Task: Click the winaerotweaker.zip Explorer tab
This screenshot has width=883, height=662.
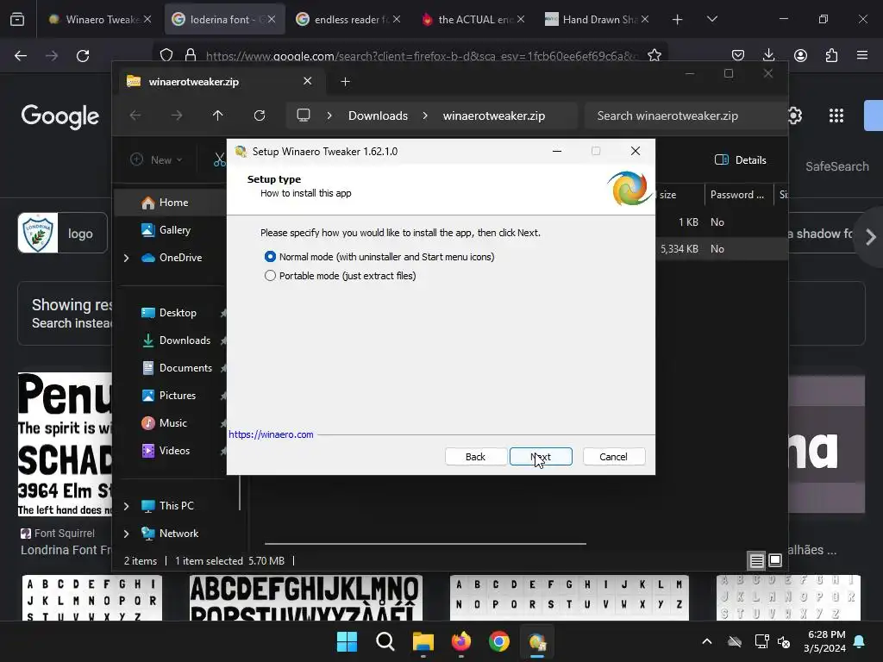Action: 220,82
